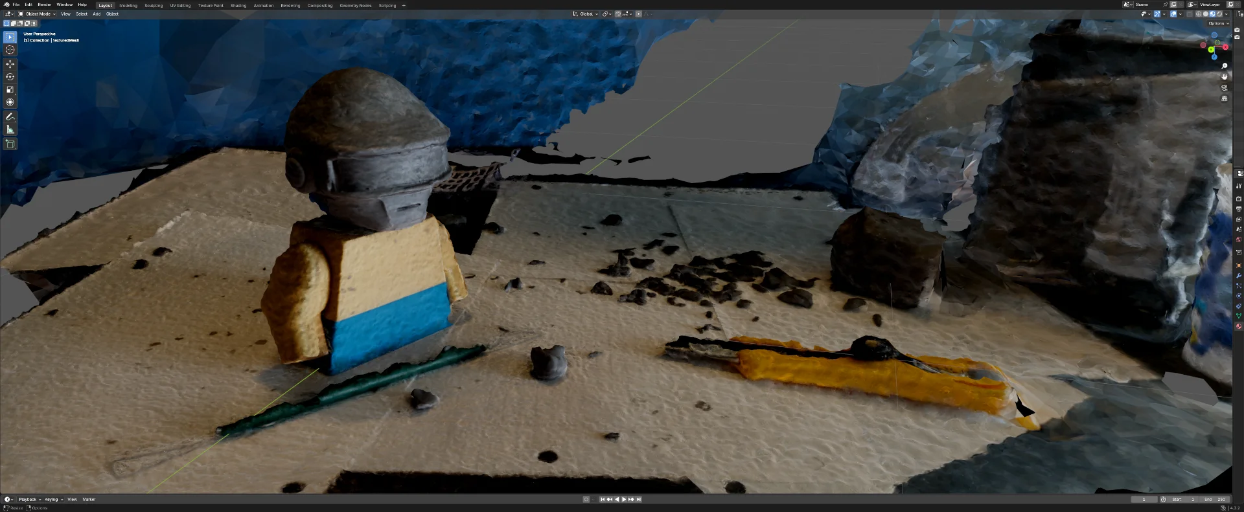Open the Playback dropdown
The image size is (1244, 512).
click(x=30, y=499)
